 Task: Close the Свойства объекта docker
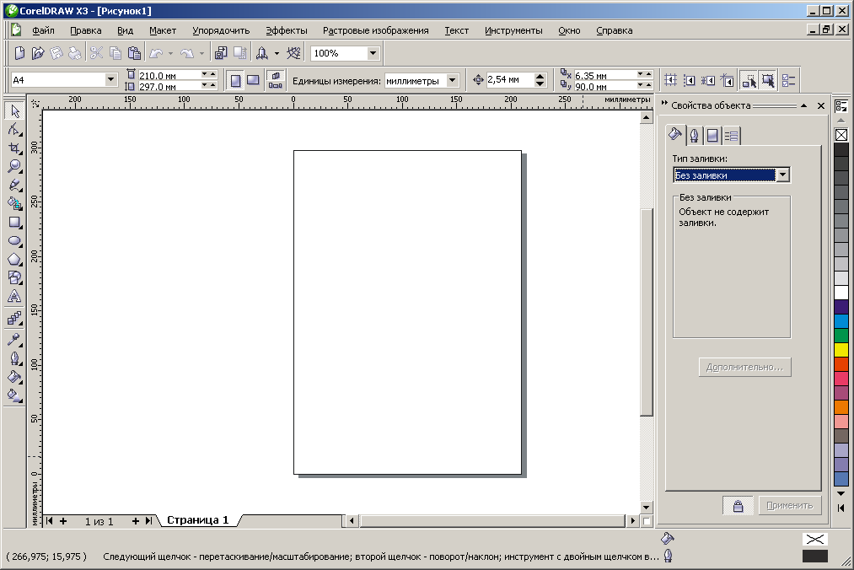pos(821,105)
